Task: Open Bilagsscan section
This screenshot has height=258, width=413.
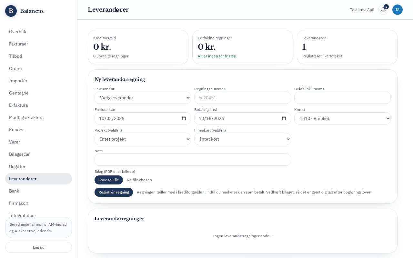Action: [38, 154]
